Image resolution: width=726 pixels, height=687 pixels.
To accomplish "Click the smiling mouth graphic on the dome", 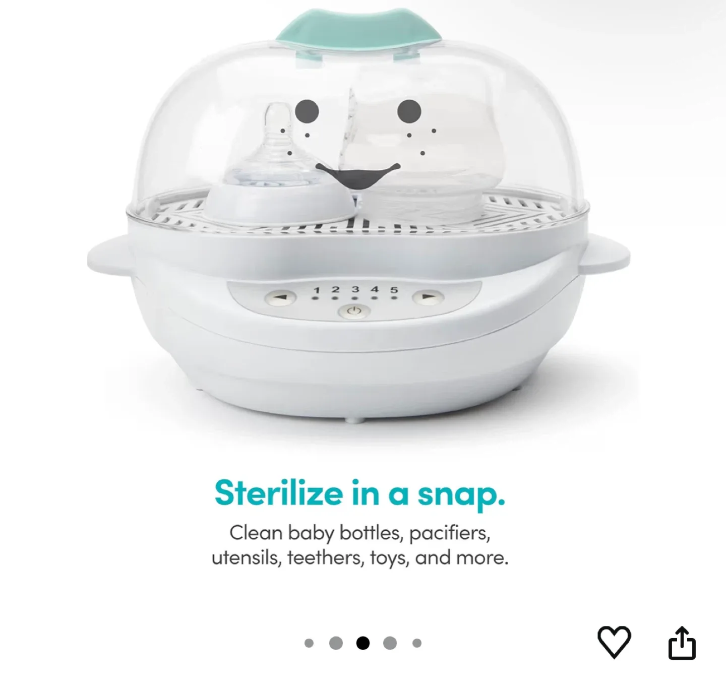I will click(358, 176).
